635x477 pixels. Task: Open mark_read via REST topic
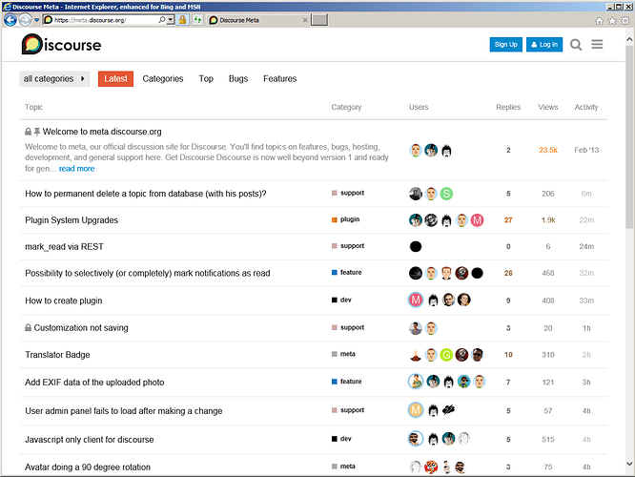pos(65,246)
